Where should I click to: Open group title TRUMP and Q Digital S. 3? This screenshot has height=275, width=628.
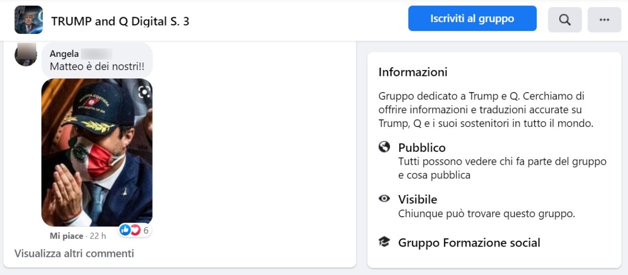(x=120, y=21)
